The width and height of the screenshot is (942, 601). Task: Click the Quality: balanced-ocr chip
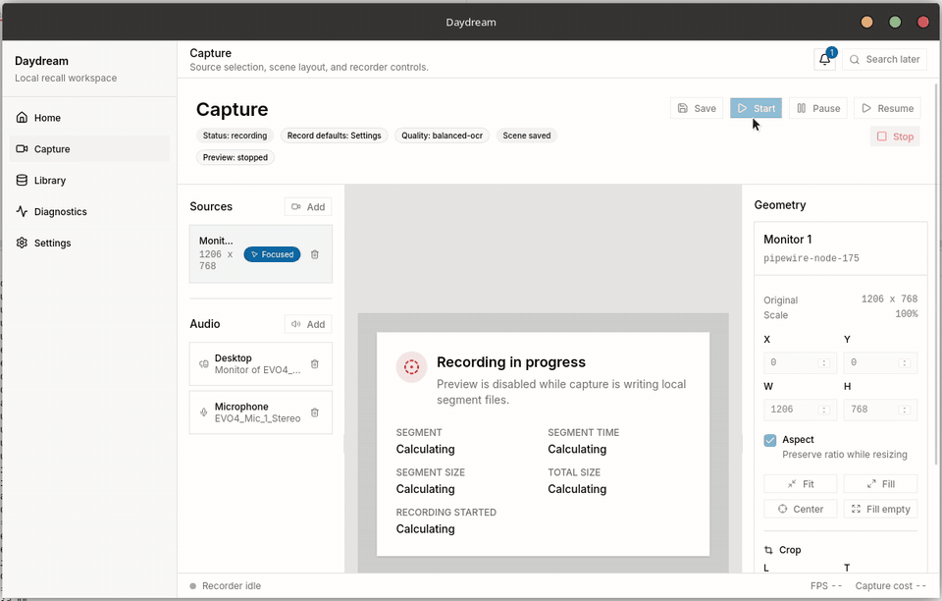(443, 136)
